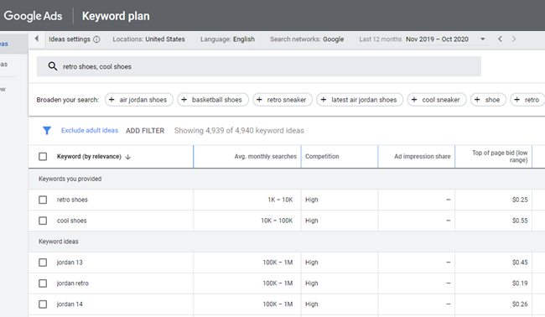Click the blue filter funnel icon
The height and width of the screenshot is (317, 545).
47,130
